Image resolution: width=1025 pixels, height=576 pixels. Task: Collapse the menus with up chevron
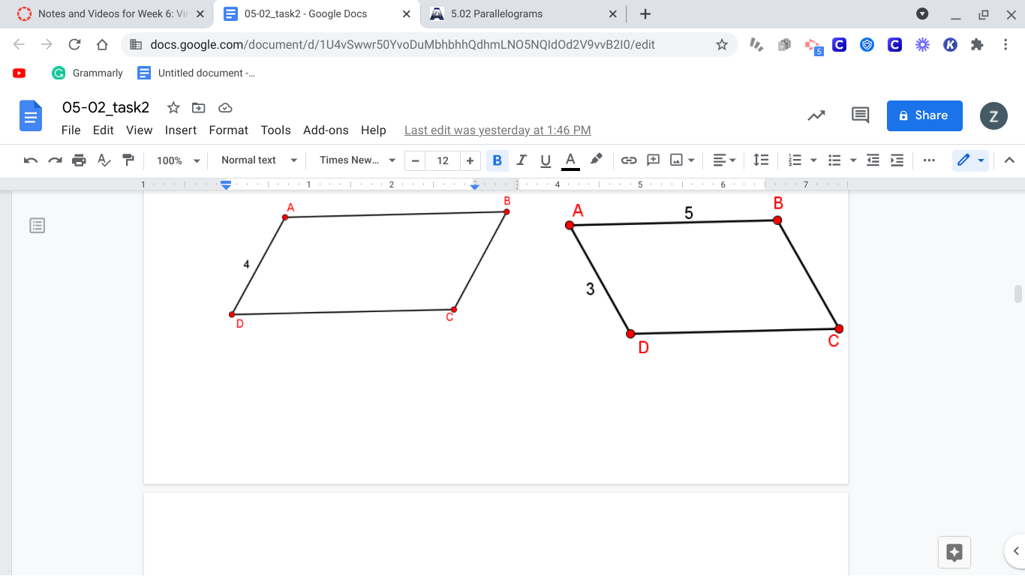1009,160
